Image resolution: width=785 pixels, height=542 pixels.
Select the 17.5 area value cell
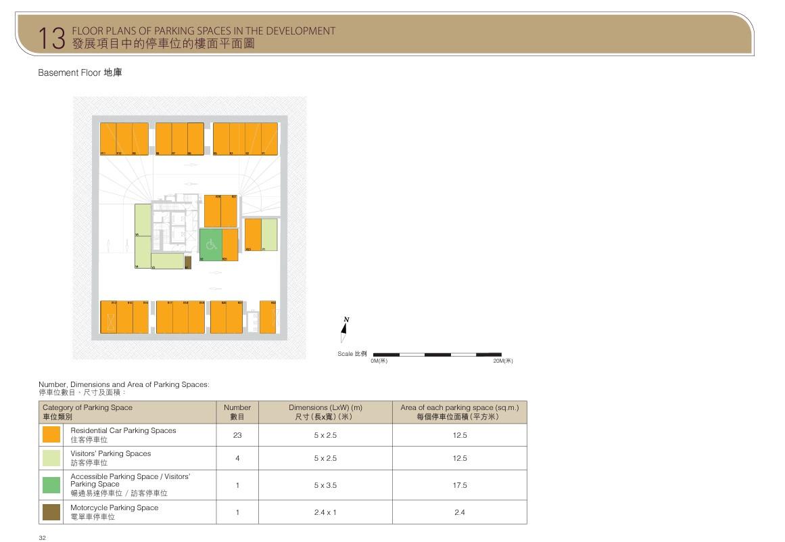click(x=459, y=485)
